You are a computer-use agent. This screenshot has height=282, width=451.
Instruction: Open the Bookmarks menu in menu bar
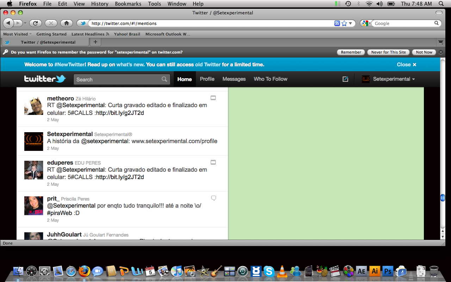(128, 4)
